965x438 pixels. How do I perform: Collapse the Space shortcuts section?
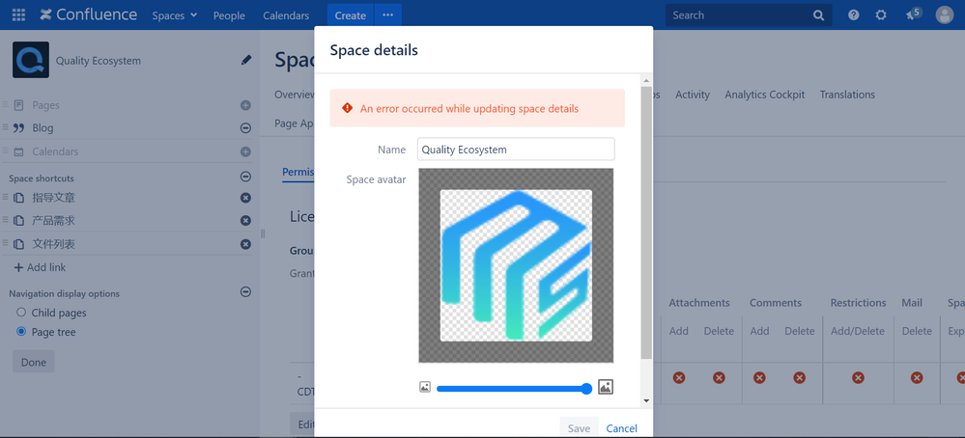tap(245, 177)
